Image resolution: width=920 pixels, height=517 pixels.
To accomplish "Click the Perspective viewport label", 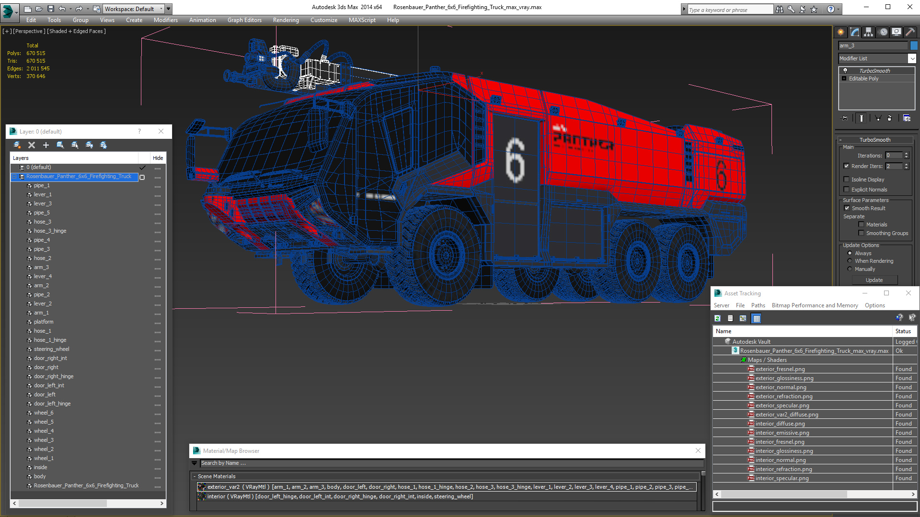I will coord(29,31).
